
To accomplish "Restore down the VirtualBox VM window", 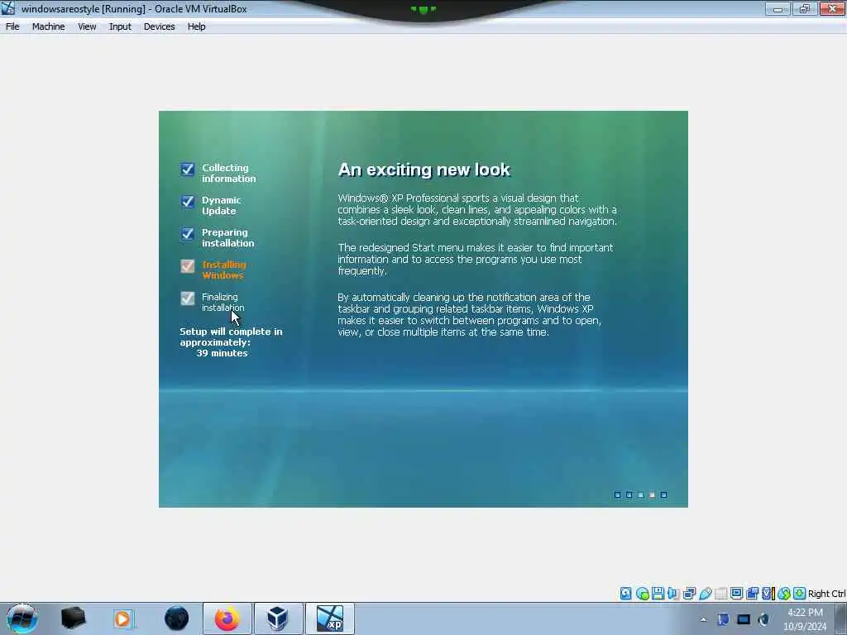I will click(x=804, y=8).
